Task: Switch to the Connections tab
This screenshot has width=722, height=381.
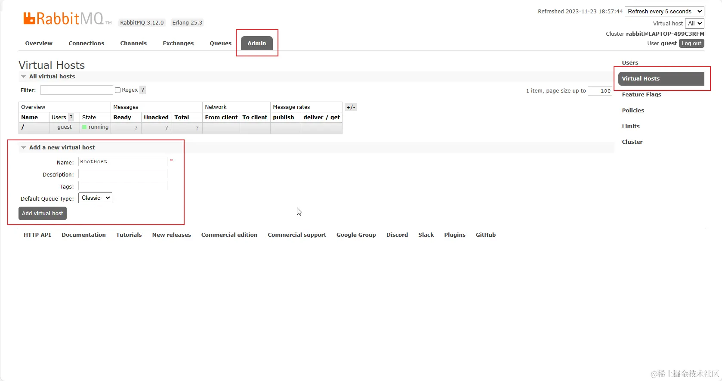Action: point(86,43)
